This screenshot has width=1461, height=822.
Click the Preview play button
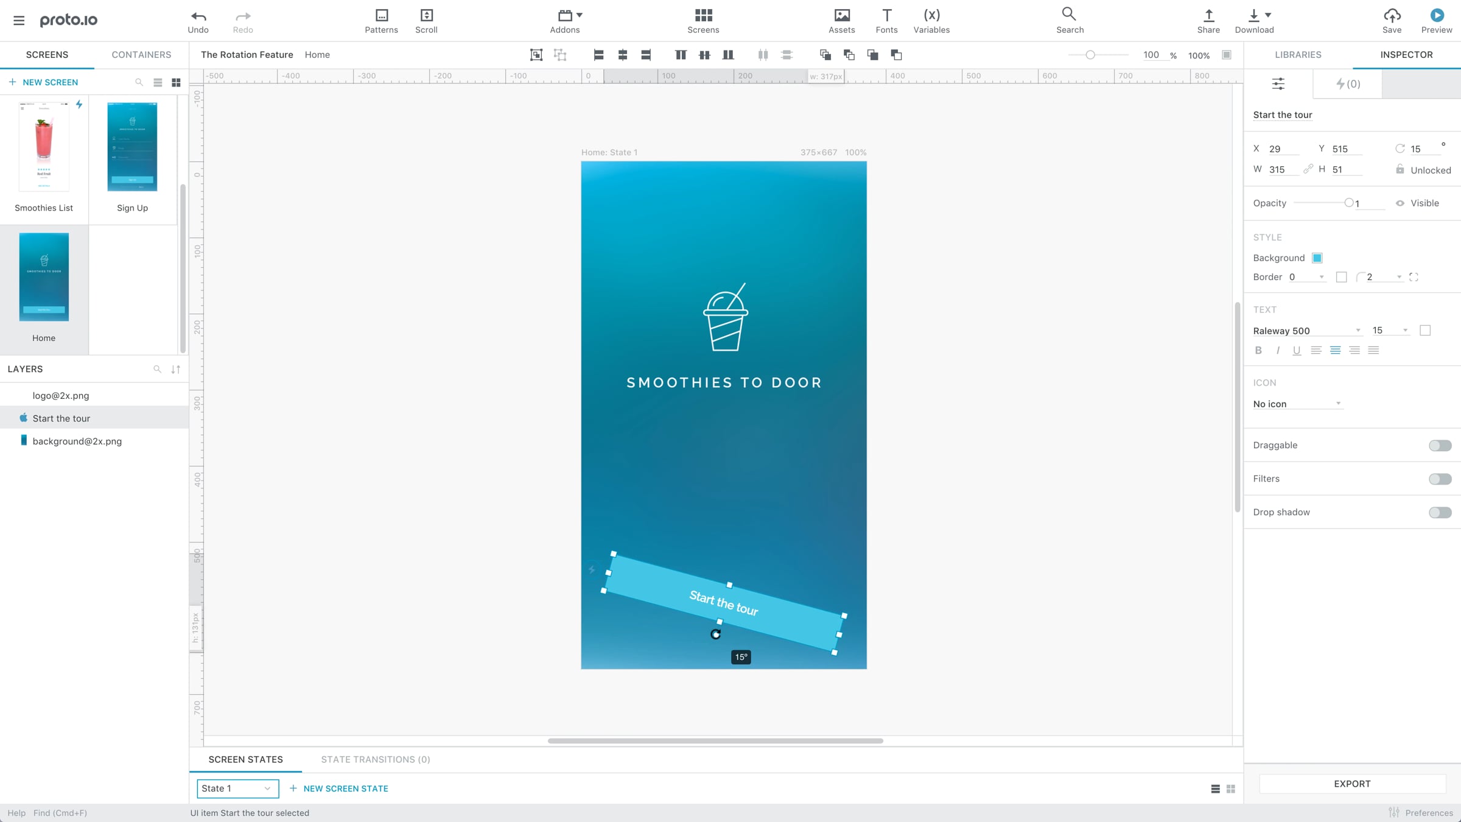(1437, 16)
